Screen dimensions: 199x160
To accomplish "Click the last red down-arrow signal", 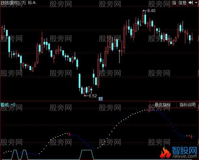I will click(x=191, y=137).
